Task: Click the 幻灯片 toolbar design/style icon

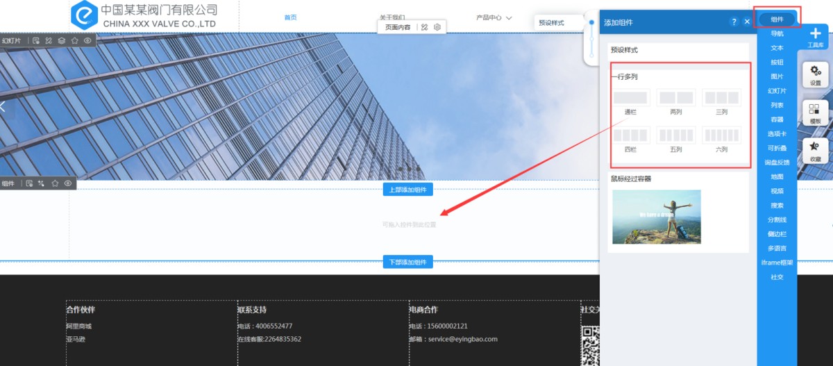Action: (49, 40)
